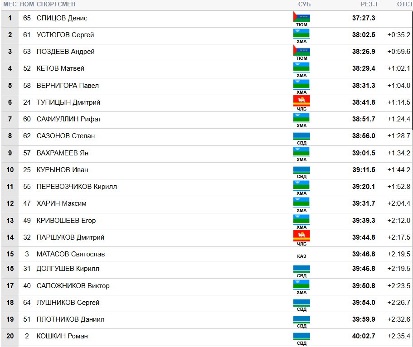Viewport: 413px width, 347px height.
Task: Select athlete name МАТАСОВ Святослав
Action: [71, 254]
